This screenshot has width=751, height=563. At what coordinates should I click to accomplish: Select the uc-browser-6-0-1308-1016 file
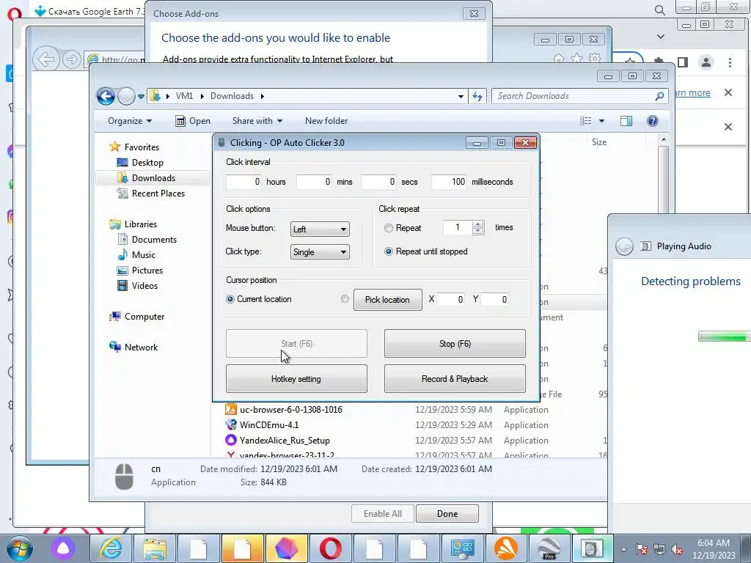tap(290, 410)
